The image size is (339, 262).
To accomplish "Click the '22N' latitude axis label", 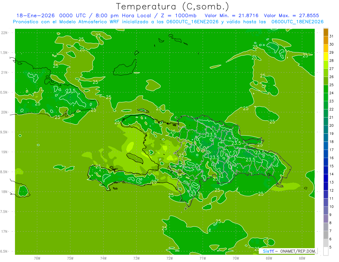I will pyautogui.click(x=5, y=33).
